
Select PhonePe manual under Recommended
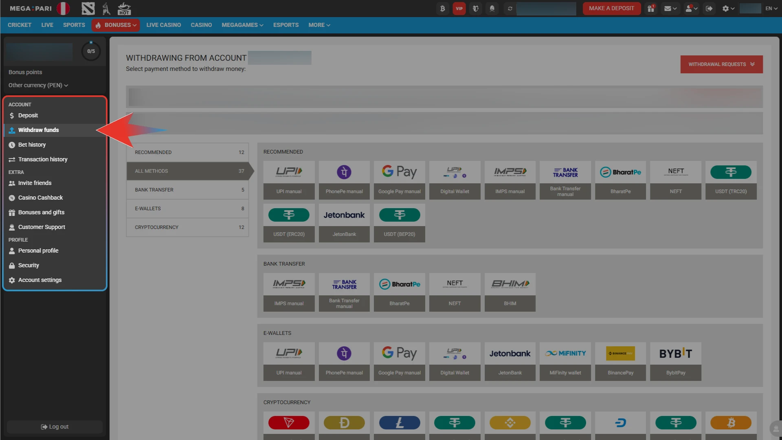click(344, 180)
